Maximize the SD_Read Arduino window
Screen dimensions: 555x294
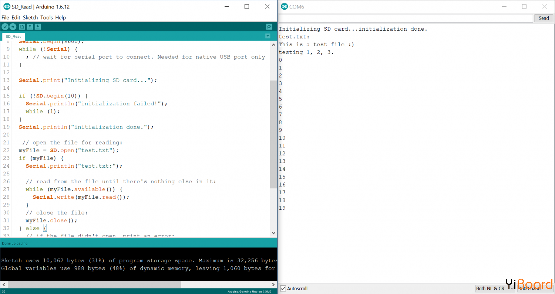point(247,7)
